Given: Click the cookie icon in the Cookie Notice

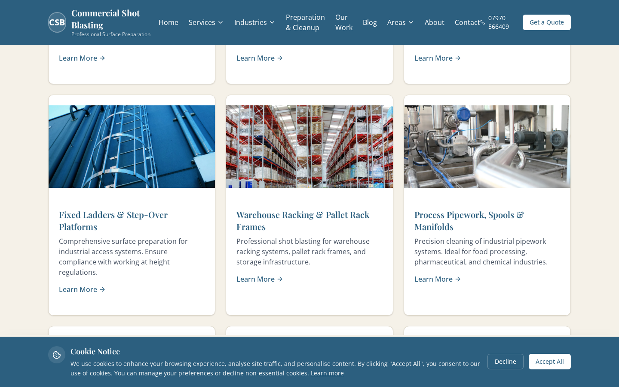Looking at the screenshot, I should pos(57,355).
